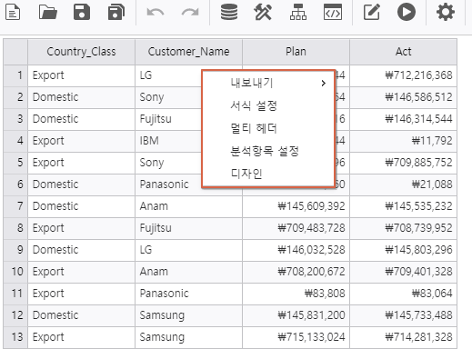Click the Plan value ₩709,483,728
This screenshot has height=349, width=472.
coord(296,228)
